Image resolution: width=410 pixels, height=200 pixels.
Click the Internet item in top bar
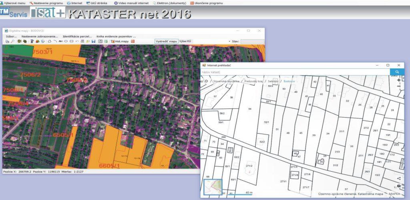click(x=74, y=3)
